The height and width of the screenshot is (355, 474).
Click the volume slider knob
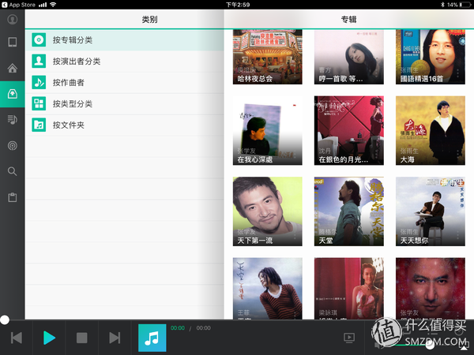tap(430, 345)
